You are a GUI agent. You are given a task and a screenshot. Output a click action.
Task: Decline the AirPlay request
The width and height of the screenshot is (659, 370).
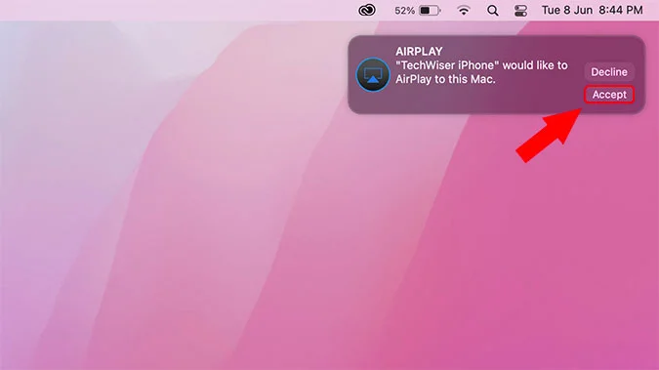point(609,72)
